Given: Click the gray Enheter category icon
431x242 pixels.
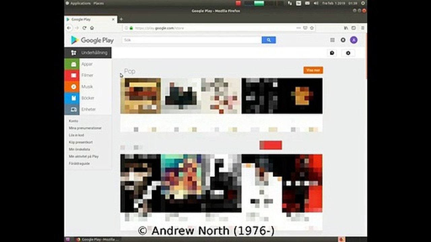Looking at the screenshot, I should pos(72,109).
